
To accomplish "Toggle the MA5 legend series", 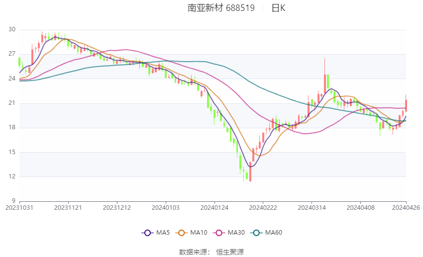I will coord(156,233).
